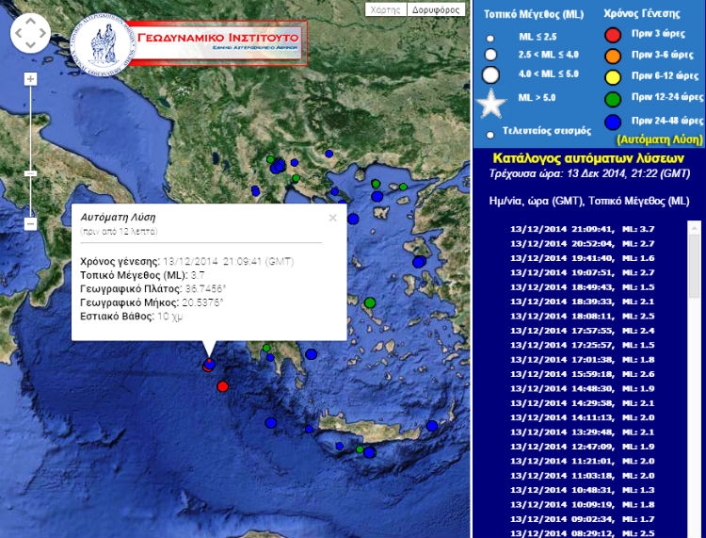Viewport: 706px width, 538px height.
Task: Click the catalog scrollbar up arrow
Action: tap(694, 227)
